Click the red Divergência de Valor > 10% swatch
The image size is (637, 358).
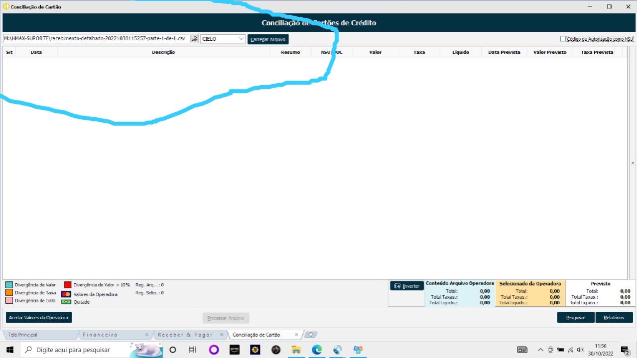[68, 285]
